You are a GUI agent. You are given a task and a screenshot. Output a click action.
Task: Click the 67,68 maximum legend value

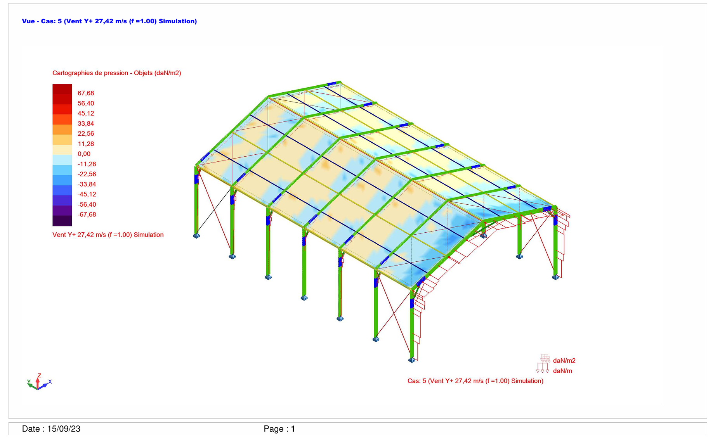[x=86, y=93]
